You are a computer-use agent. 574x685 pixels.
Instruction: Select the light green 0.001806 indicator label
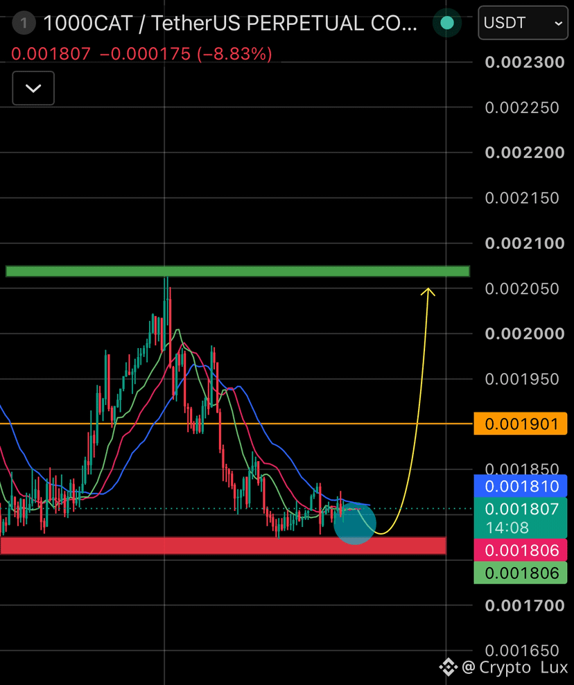[x=520, y=573]
